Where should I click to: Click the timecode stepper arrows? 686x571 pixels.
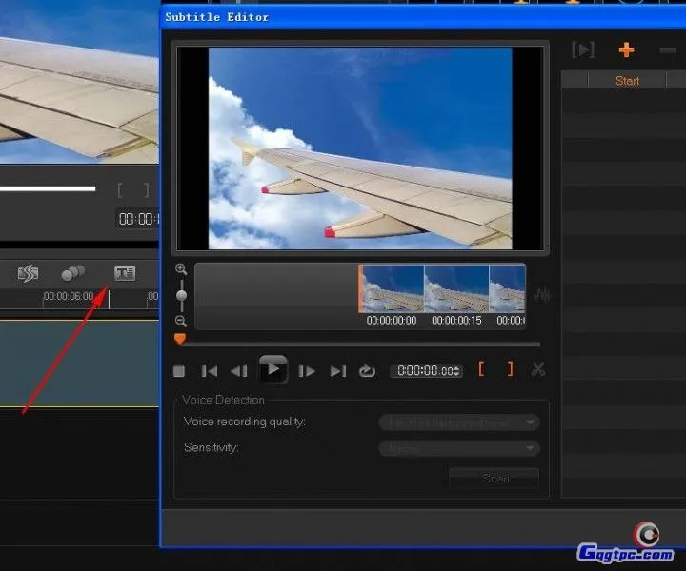(458, 370)
